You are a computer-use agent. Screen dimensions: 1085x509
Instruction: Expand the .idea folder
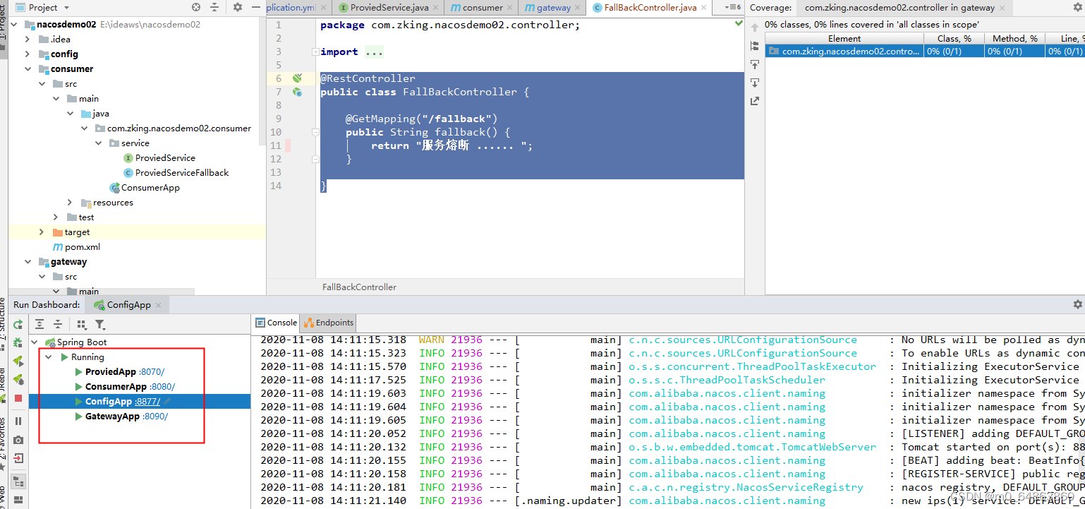pos(28,40)
